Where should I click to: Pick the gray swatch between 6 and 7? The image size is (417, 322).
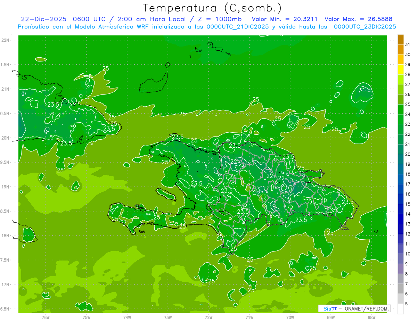point(401,289)
